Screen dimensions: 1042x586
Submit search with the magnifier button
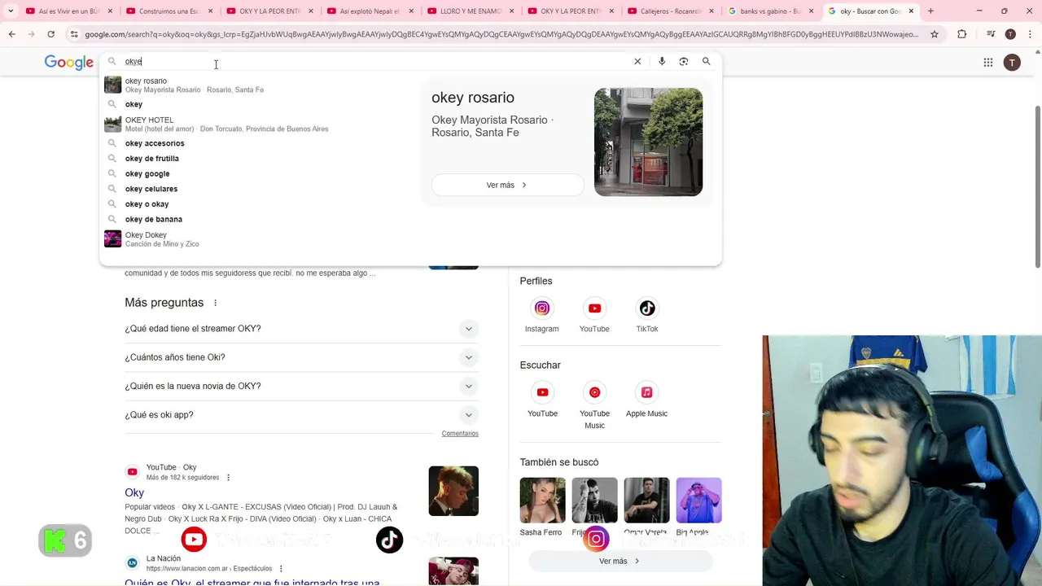[x=707, y=61]
